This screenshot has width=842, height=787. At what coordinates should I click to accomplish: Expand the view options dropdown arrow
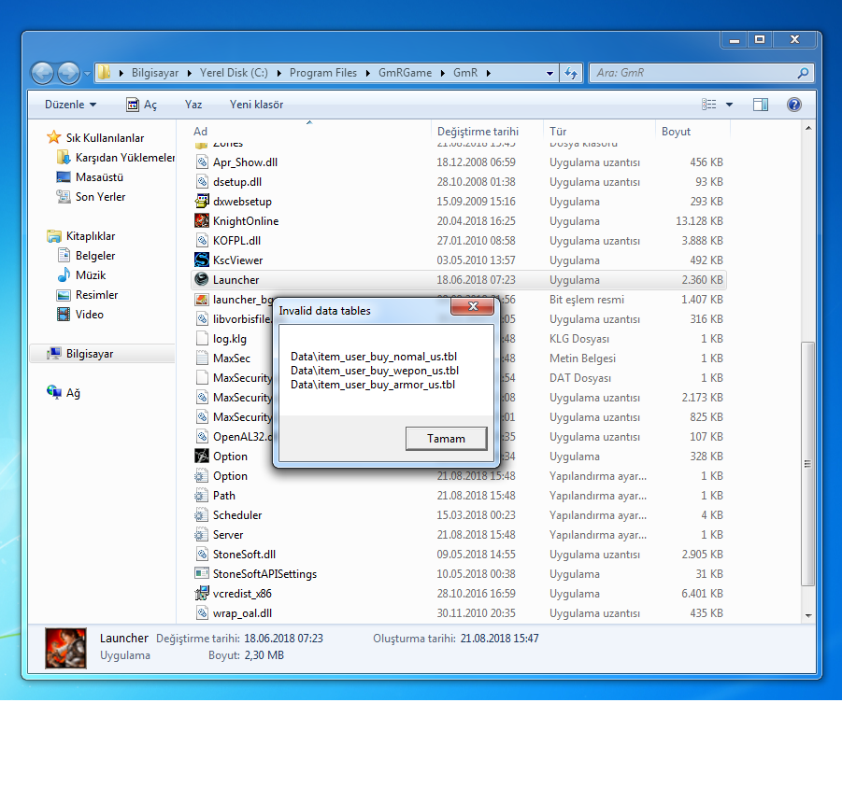(x=730, y=105)
